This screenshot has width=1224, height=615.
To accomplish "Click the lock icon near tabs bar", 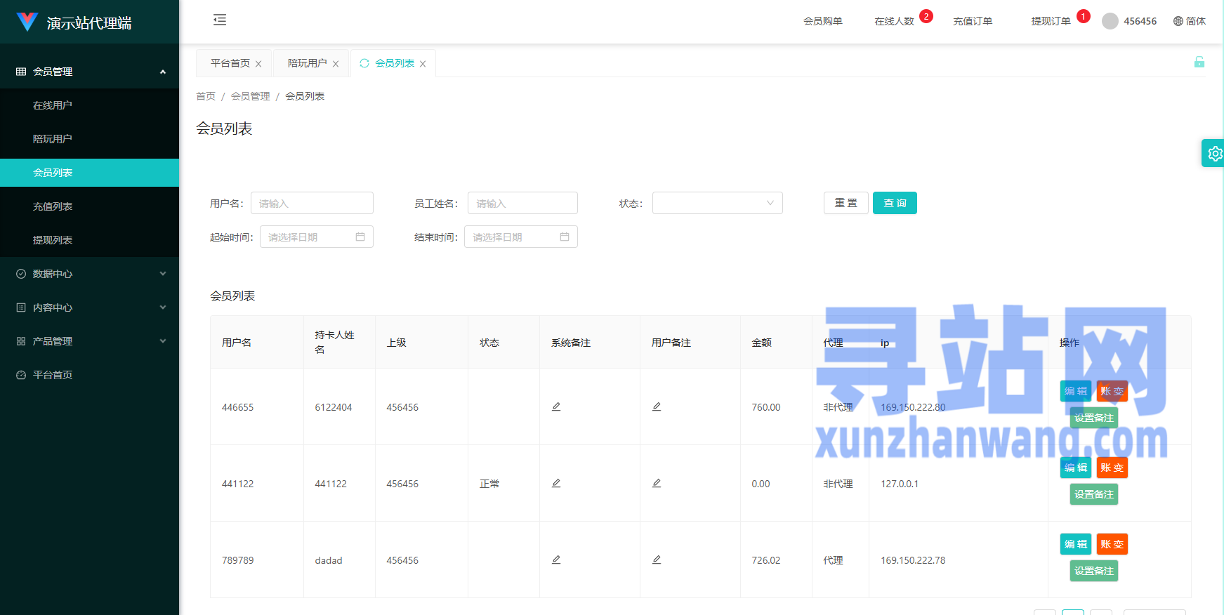I will tap(1199, 62).
